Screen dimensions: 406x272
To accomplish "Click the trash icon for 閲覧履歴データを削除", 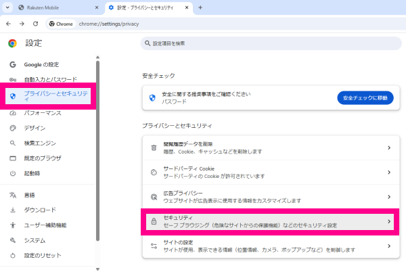I will (x=154, y=148).
